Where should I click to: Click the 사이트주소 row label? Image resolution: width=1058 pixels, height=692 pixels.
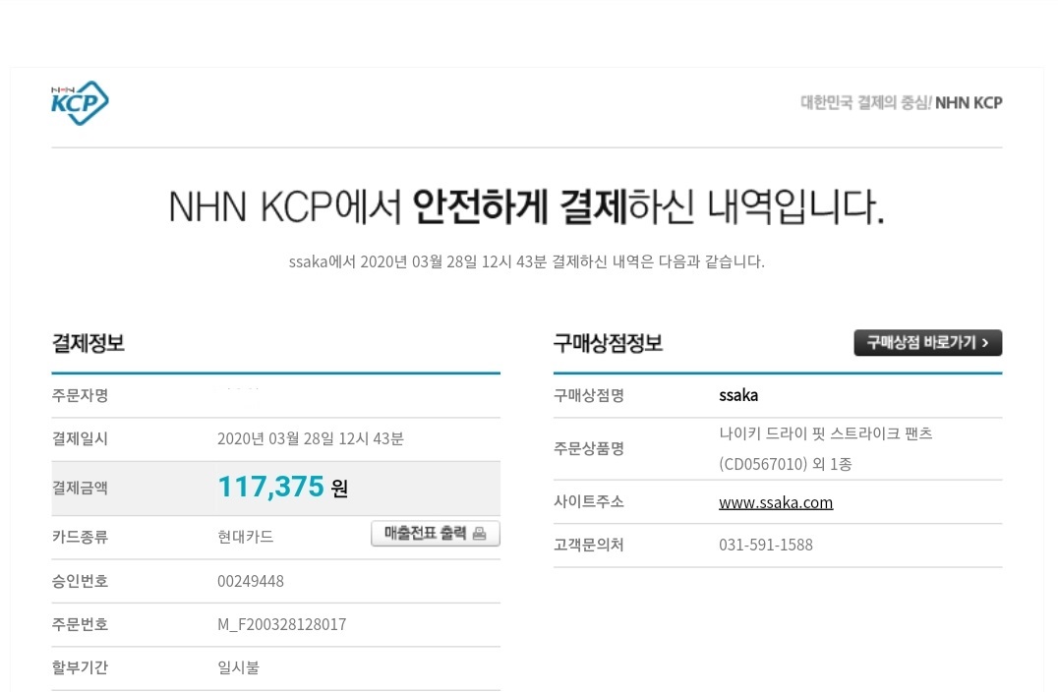[589, 502]
